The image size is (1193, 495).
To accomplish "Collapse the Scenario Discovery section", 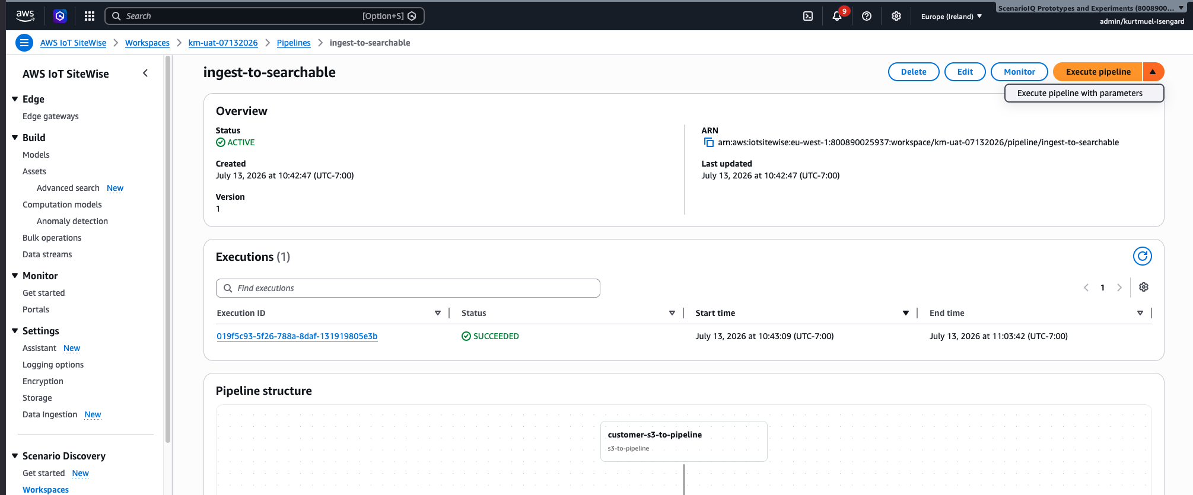I will [x=15, y=456].
